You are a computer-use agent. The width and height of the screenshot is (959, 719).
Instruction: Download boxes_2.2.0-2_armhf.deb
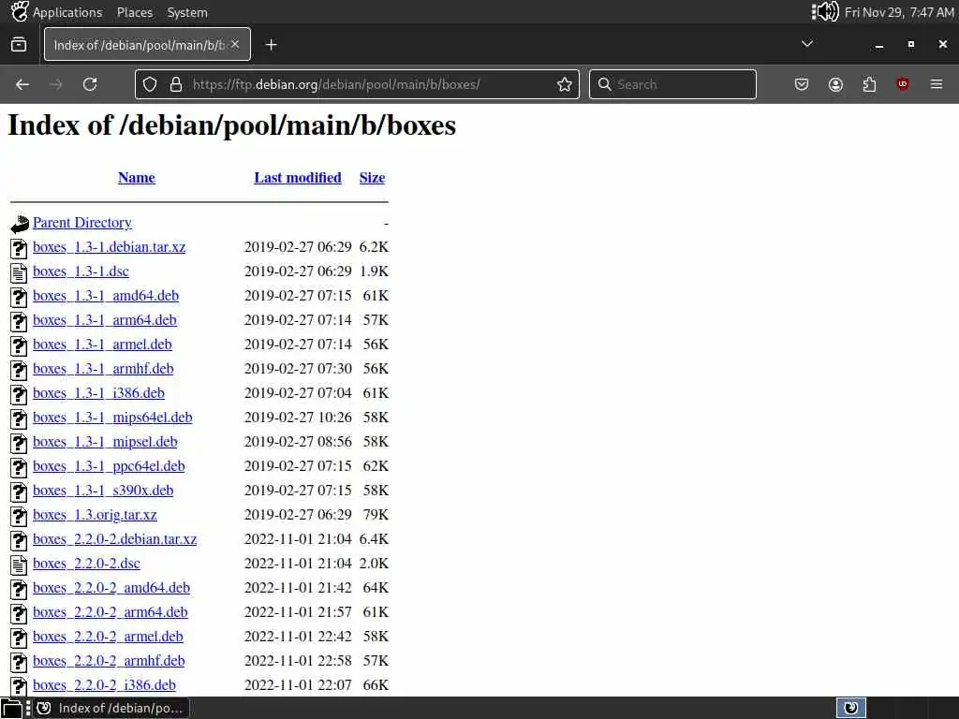[109, 662]
